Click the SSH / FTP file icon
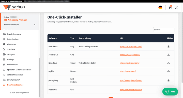 [4, 49]
